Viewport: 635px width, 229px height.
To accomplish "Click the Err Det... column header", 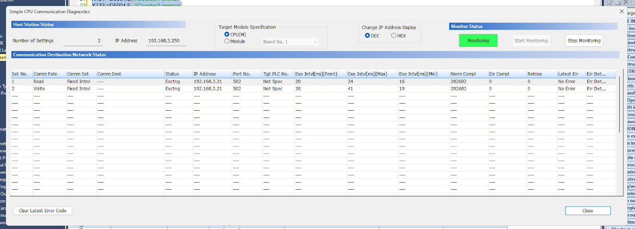I will [601, 74].
